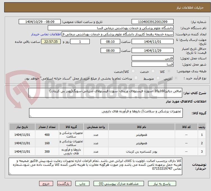Click the شماره نیاز number field
211x191 pixels.
[x=153, y=22]
